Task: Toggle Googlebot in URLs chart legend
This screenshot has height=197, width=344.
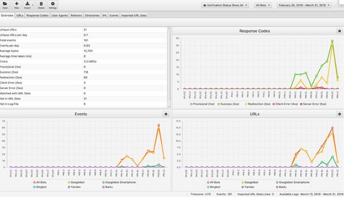Action: [x=250, y=182]
